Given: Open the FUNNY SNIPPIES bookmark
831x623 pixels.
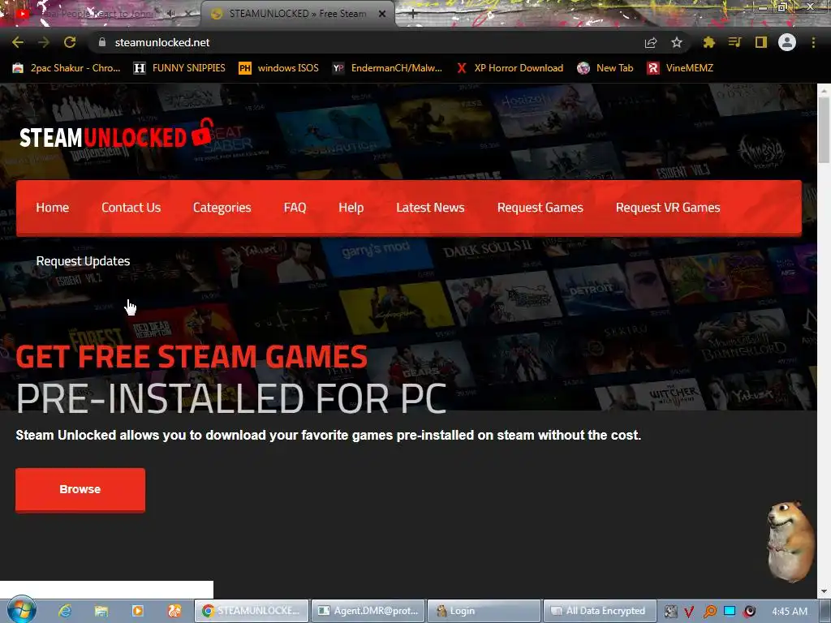Looking at the screenshot, I should [x=179, y=68].
